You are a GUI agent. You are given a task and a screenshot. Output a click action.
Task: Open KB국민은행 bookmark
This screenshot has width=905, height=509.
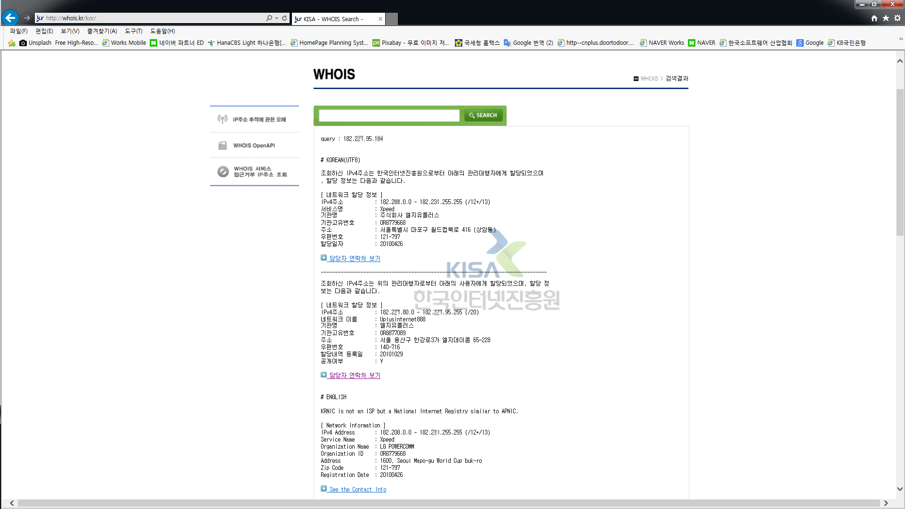[847, 43]
